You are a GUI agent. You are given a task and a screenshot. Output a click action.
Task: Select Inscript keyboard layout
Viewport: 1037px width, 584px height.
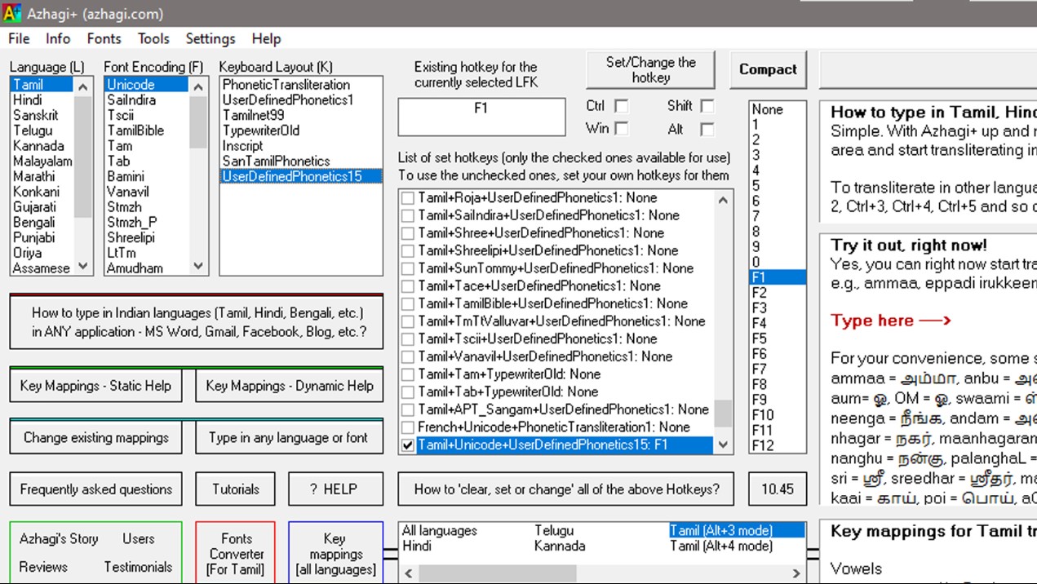click(x=301, y=146)
